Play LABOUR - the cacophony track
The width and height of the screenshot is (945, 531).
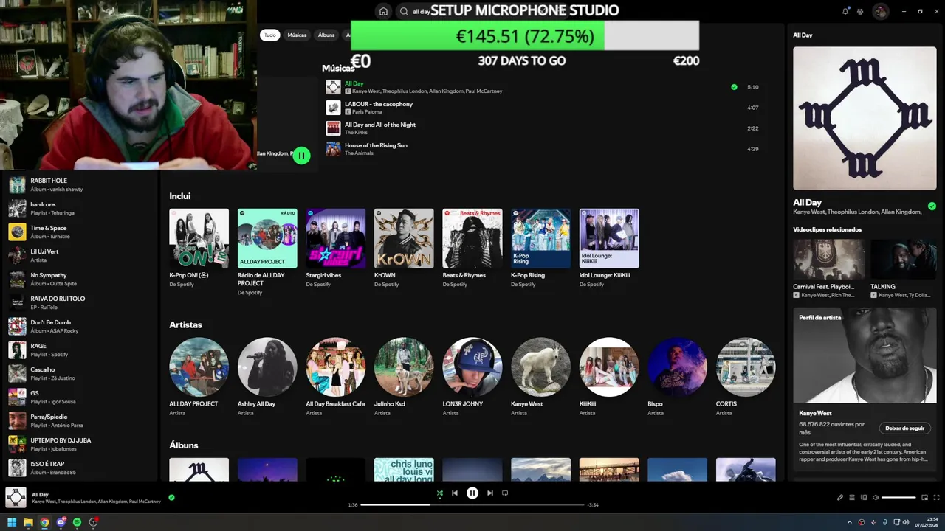click(x=333, y=108)
